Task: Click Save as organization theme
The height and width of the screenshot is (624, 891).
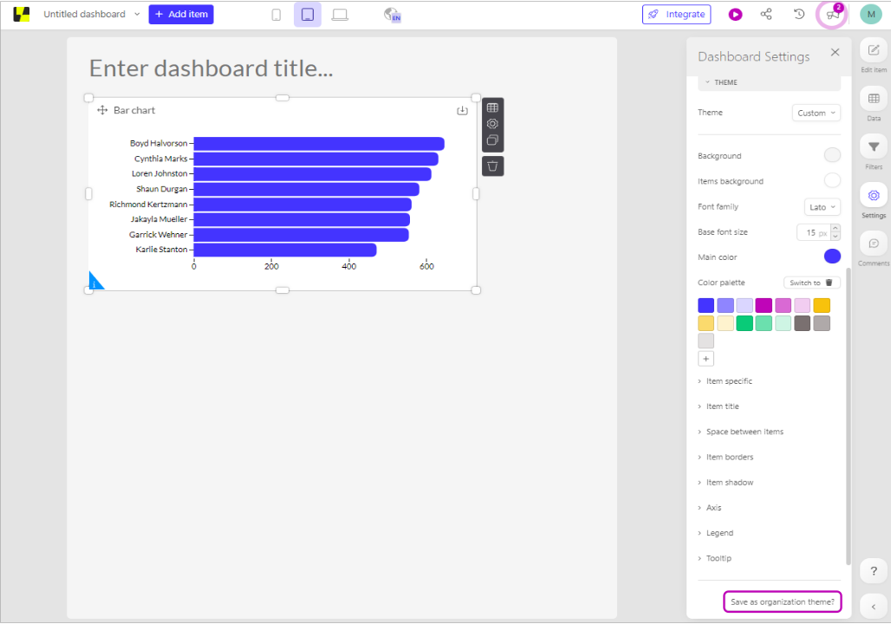Action: (x=781, y=601)
